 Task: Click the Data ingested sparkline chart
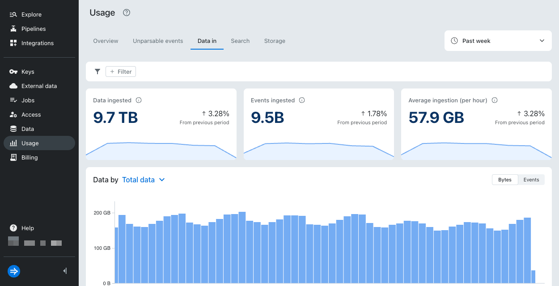click(x=161, y=150)
